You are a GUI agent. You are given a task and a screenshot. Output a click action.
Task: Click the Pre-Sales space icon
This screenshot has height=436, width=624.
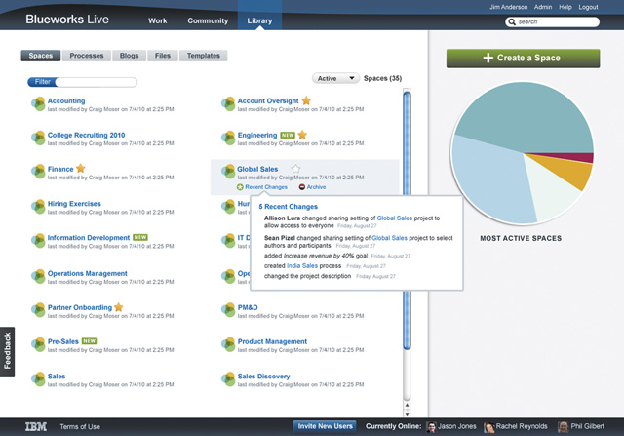click(38, 345)
